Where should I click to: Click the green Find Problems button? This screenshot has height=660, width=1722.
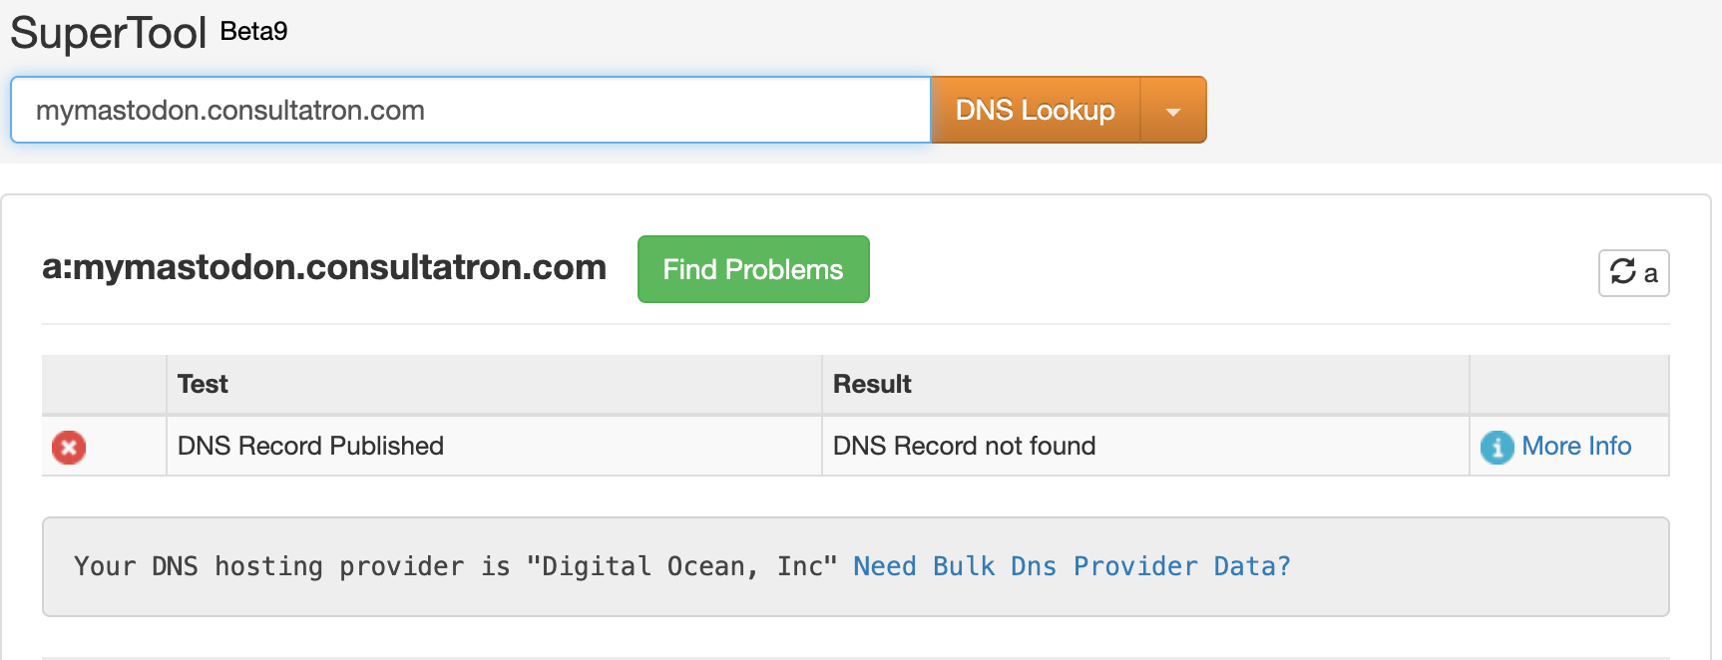pos(753,269)
